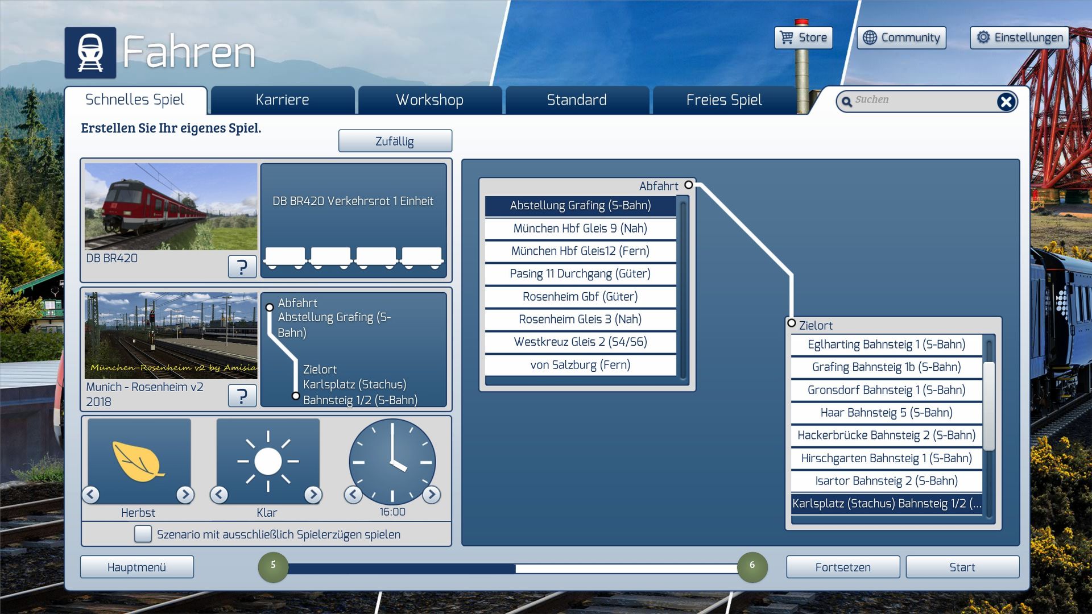1092x614 pixels.
Task: Move the clock time back arrow
Action: coord(353,495)
